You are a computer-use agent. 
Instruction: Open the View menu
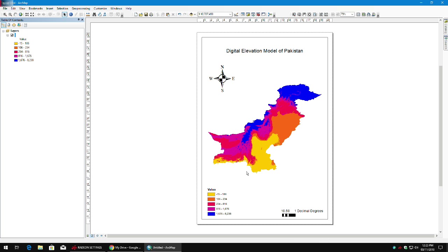(x=22, y=8)
